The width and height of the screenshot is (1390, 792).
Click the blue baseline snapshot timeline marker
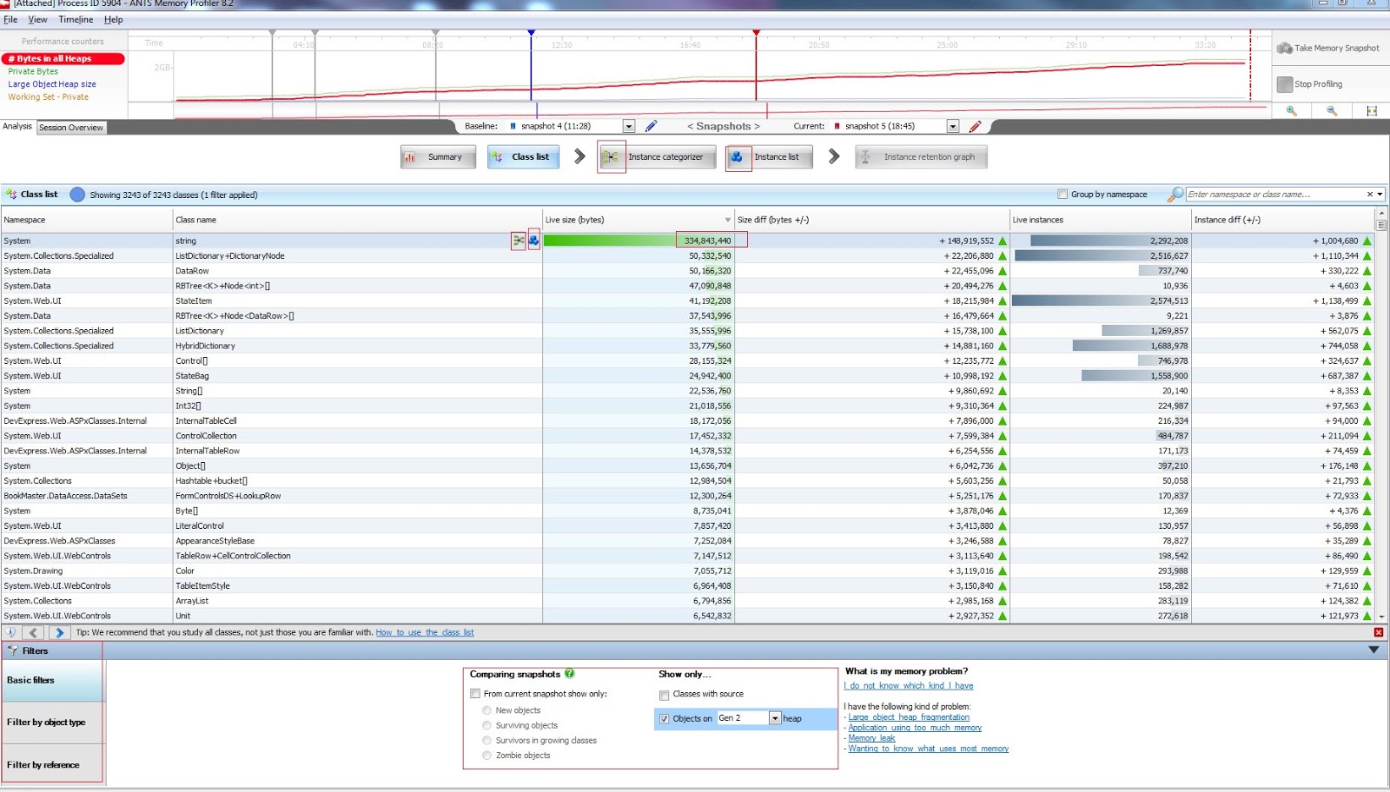(x=531, y=33)
